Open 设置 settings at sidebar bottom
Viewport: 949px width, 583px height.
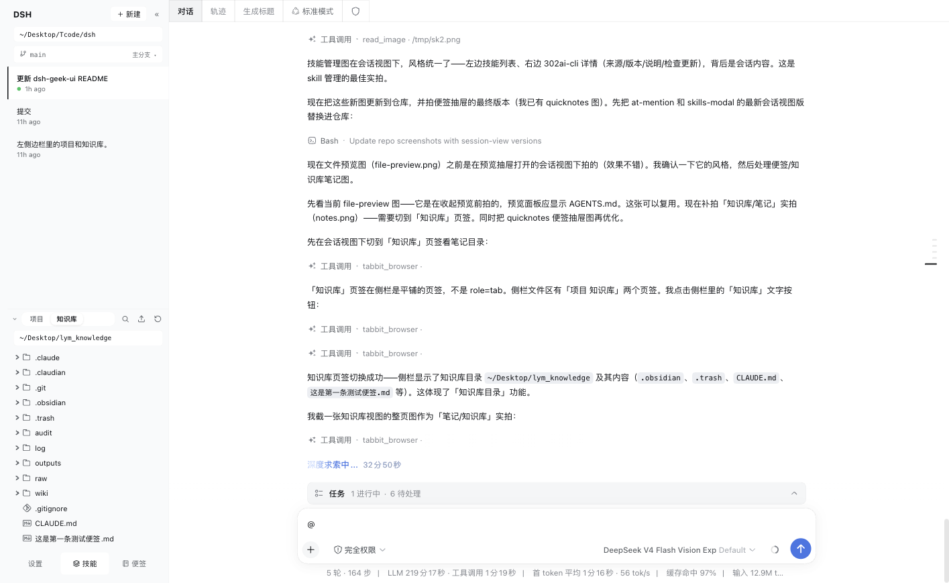coord(35,564)
